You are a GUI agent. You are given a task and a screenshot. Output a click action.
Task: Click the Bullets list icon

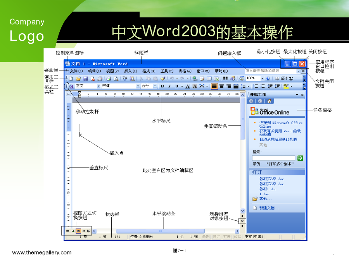[x=263, y=86]
